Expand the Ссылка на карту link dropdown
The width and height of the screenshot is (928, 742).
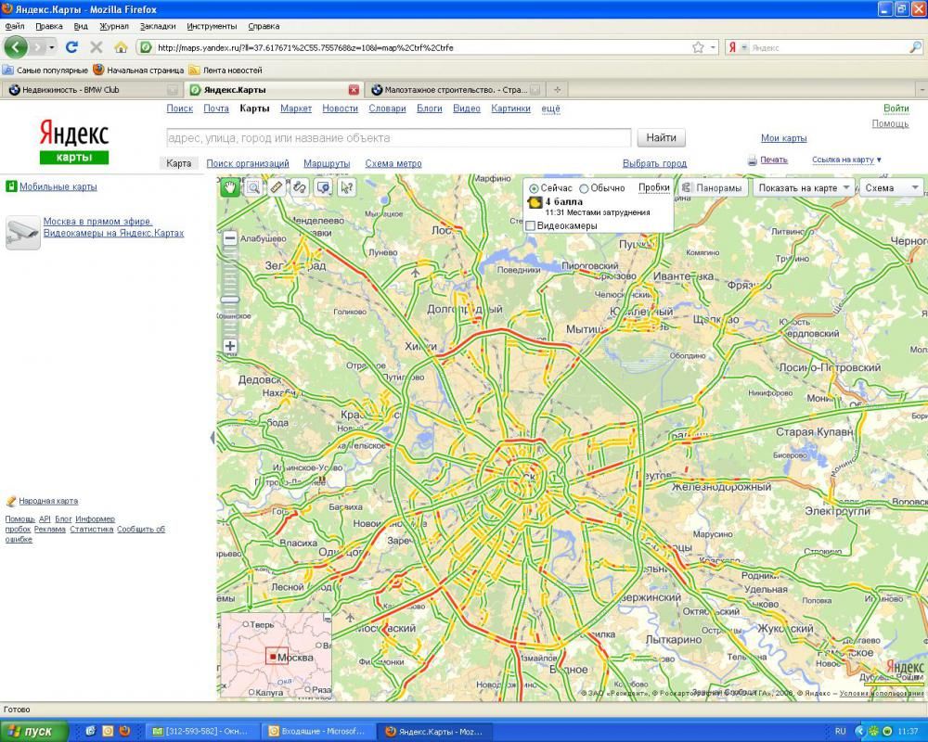(878, 160)
